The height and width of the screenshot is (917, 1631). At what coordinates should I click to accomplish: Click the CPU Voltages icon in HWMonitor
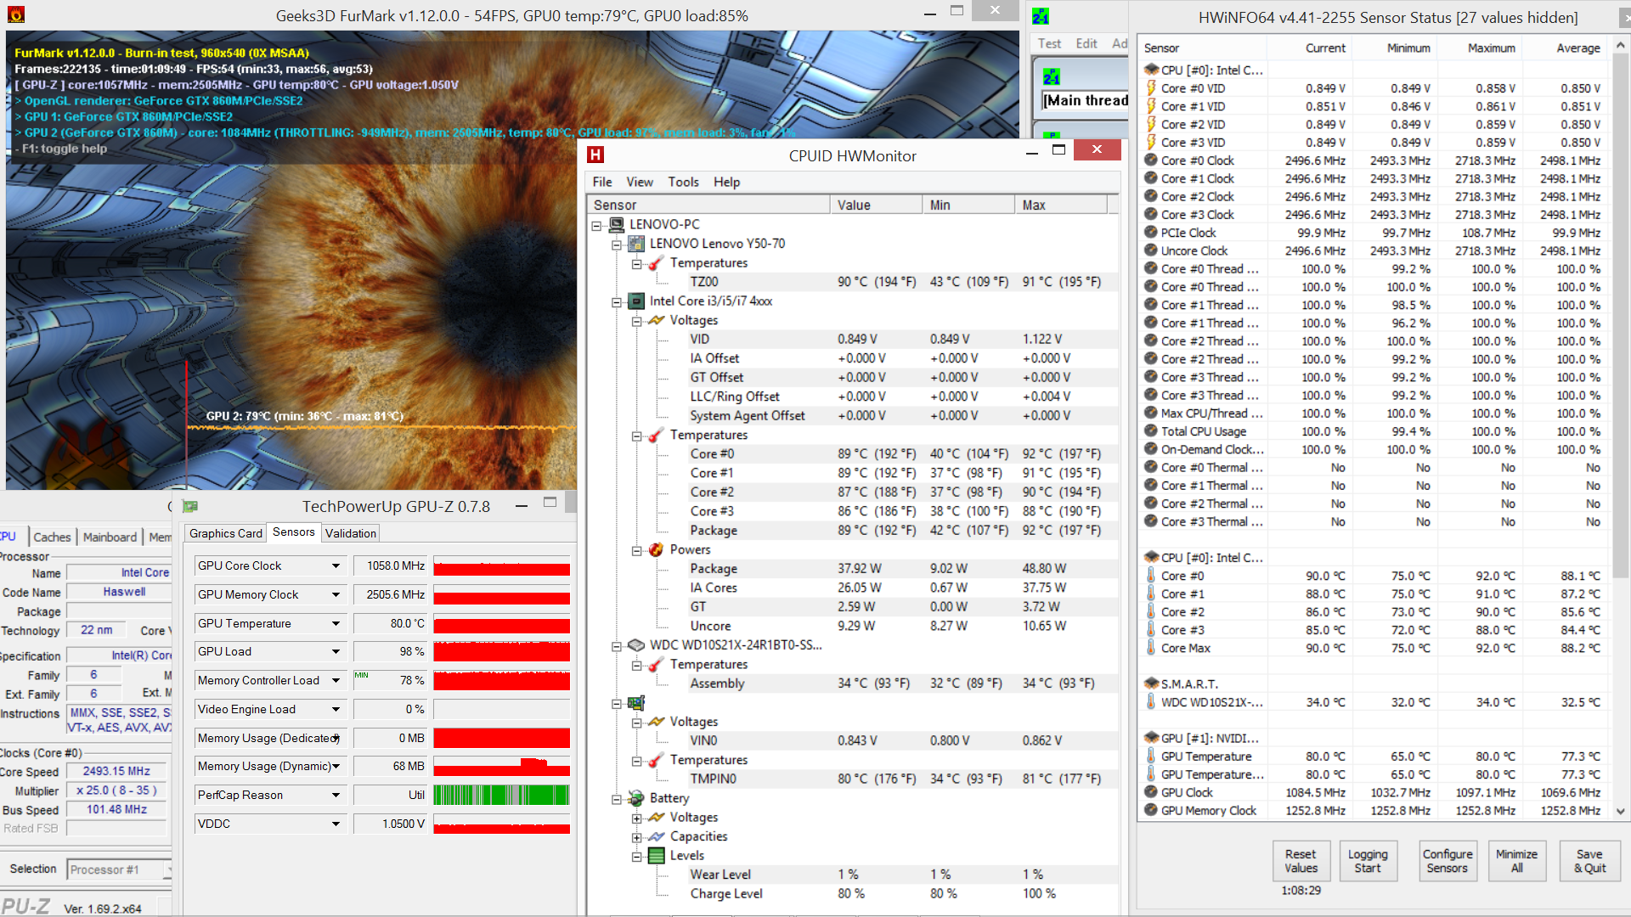click(656, 320)
